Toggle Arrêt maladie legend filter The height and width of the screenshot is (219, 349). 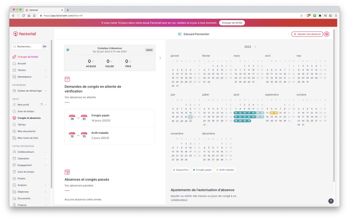point(225,170)
